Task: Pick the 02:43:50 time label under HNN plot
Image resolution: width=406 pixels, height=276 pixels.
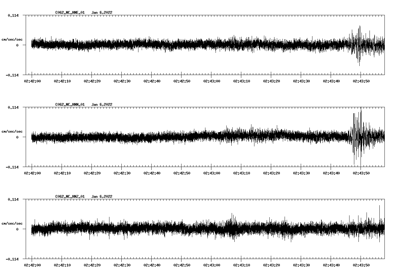Action: click(361, 173)
